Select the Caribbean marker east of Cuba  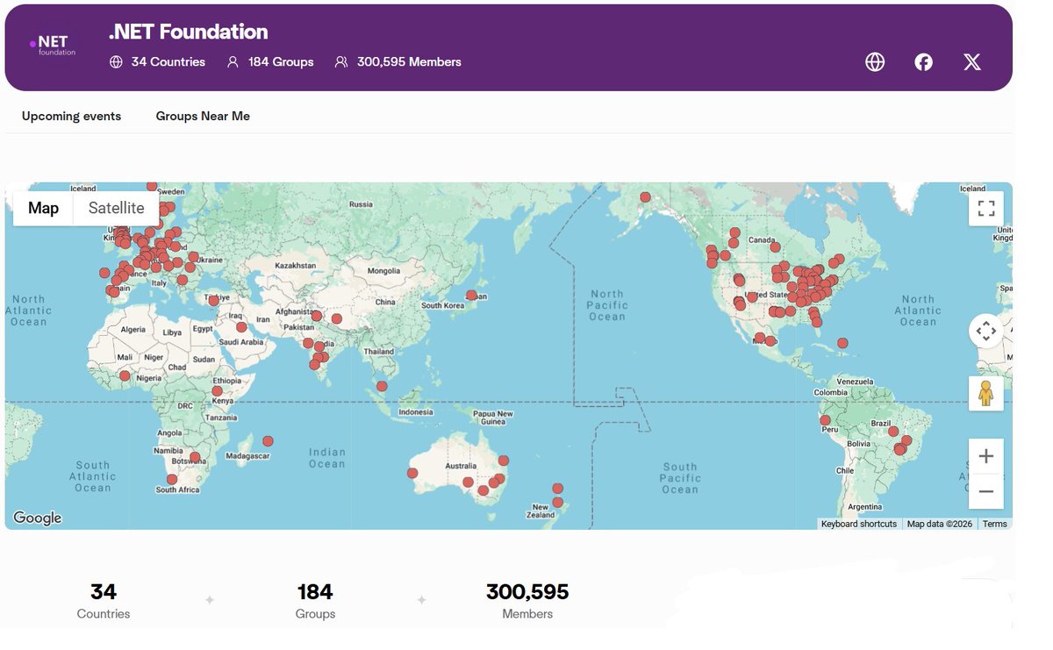coord(842,343)
